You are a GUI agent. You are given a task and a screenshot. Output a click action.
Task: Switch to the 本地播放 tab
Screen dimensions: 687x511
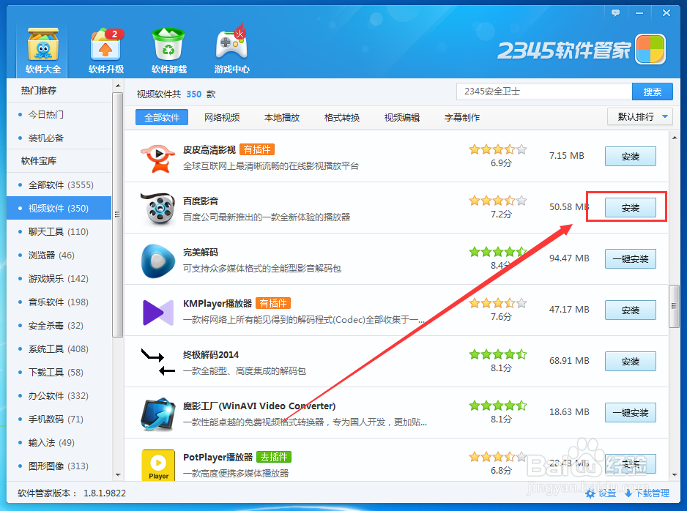point(282,117)
